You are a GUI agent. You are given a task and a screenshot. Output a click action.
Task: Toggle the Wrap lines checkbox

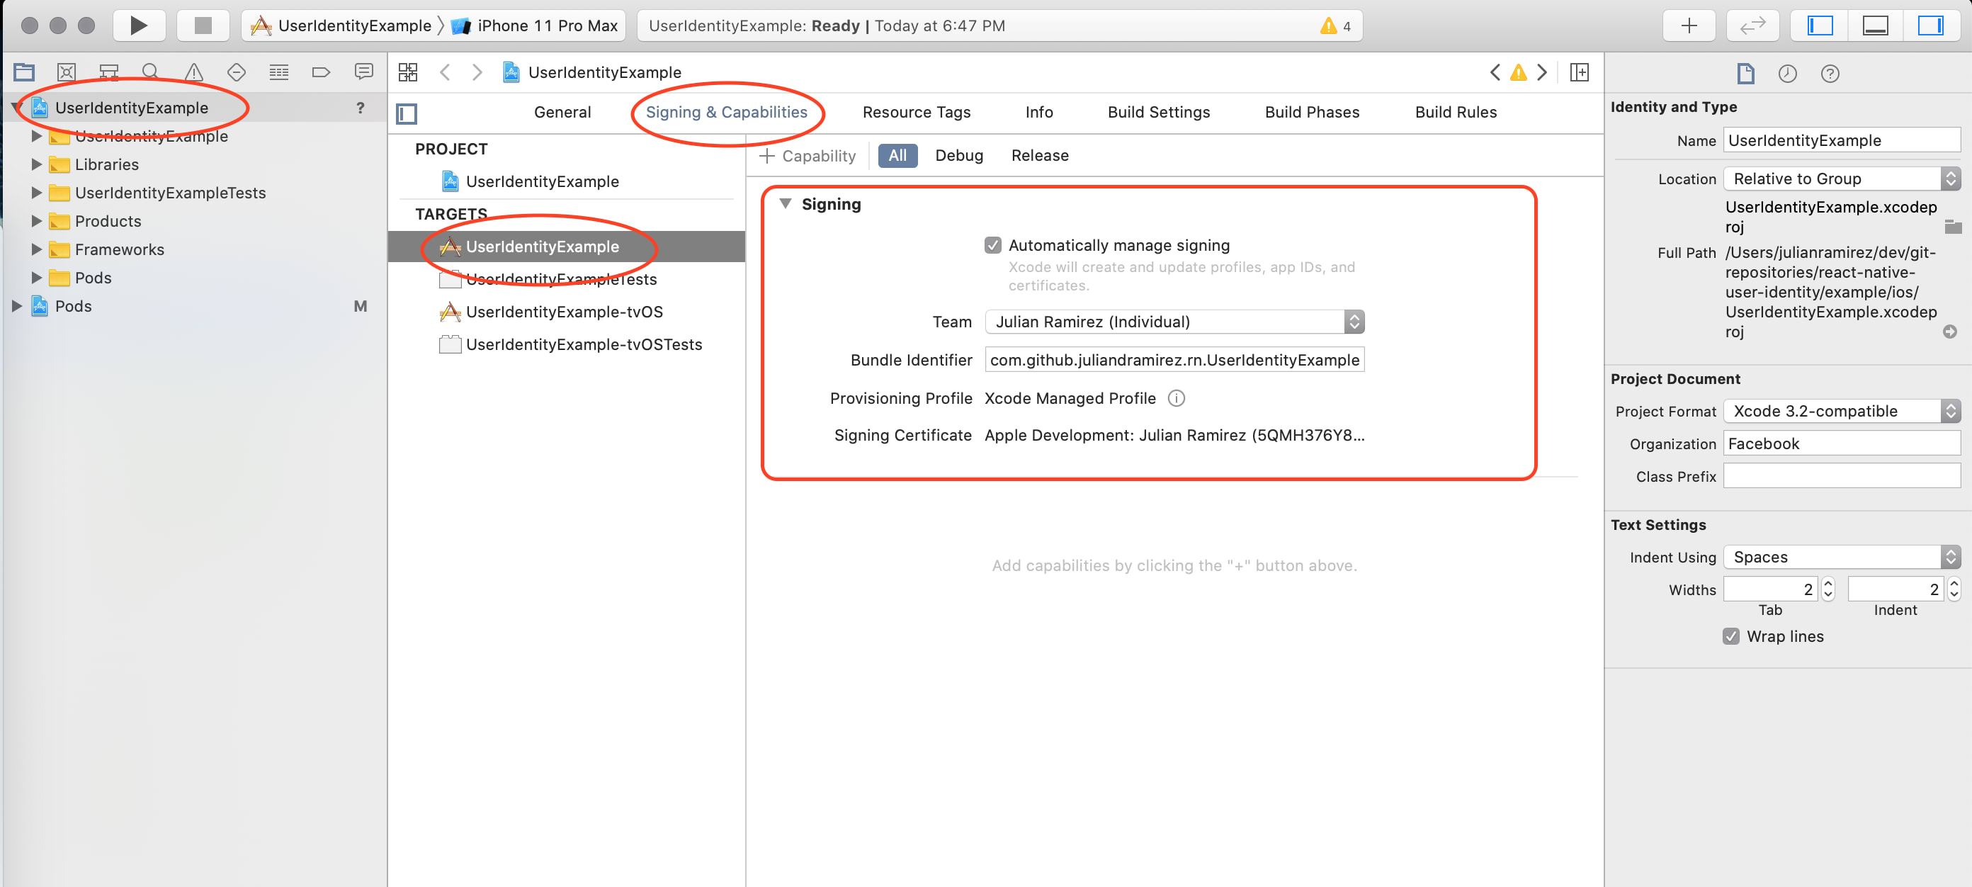tap(1731, 635)
